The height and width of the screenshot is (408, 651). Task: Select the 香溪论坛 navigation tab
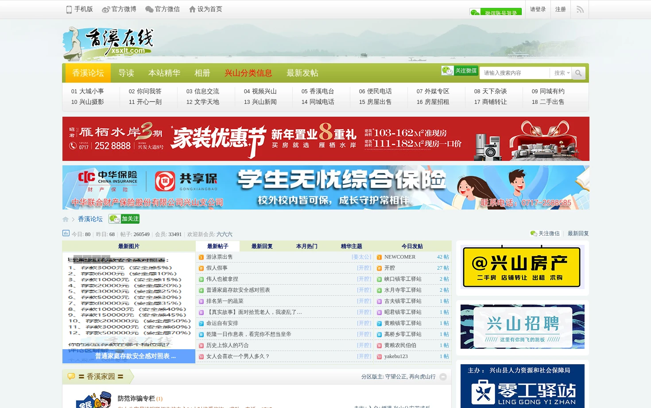click(88, 73)
